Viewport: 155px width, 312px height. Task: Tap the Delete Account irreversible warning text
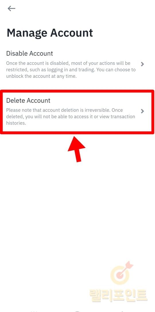(70, 117)
